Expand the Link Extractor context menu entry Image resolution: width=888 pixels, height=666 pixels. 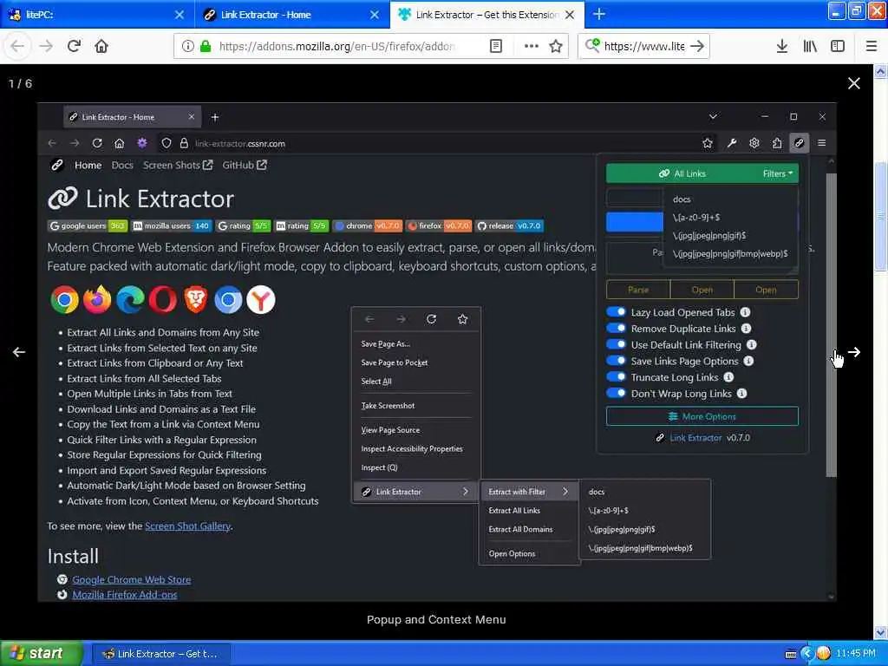[x=416, y=492]
